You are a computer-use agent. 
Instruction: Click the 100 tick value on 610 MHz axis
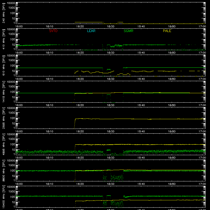[x=13, y=66]
